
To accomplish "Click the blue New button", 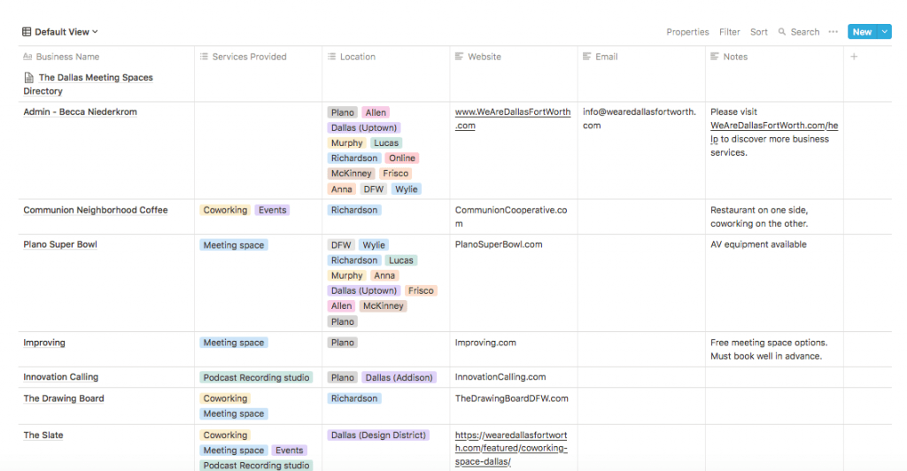I will (862, 32).
